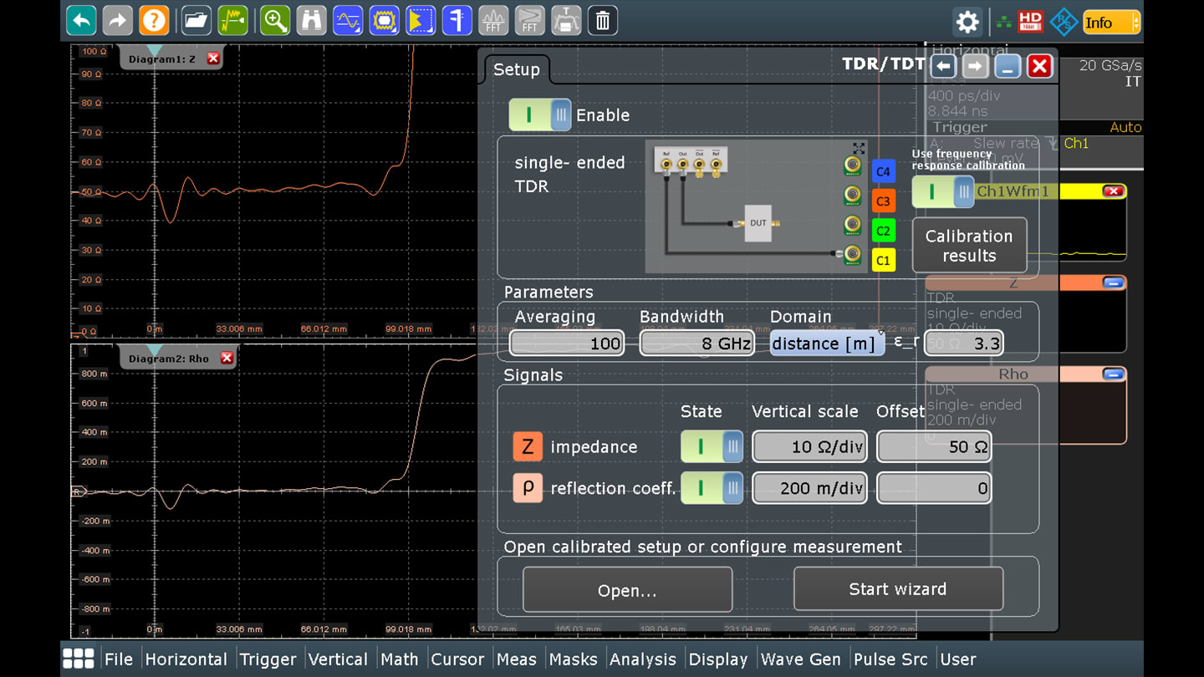Select channel C4 in the TDR diagram
Viewport: 1204px width, 677px height.
[883, 171]
